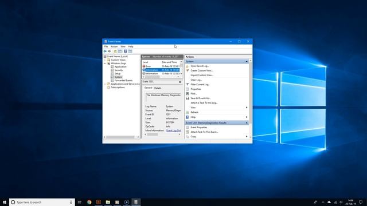Close the Event 1201 preview pane

click(180, 82)
